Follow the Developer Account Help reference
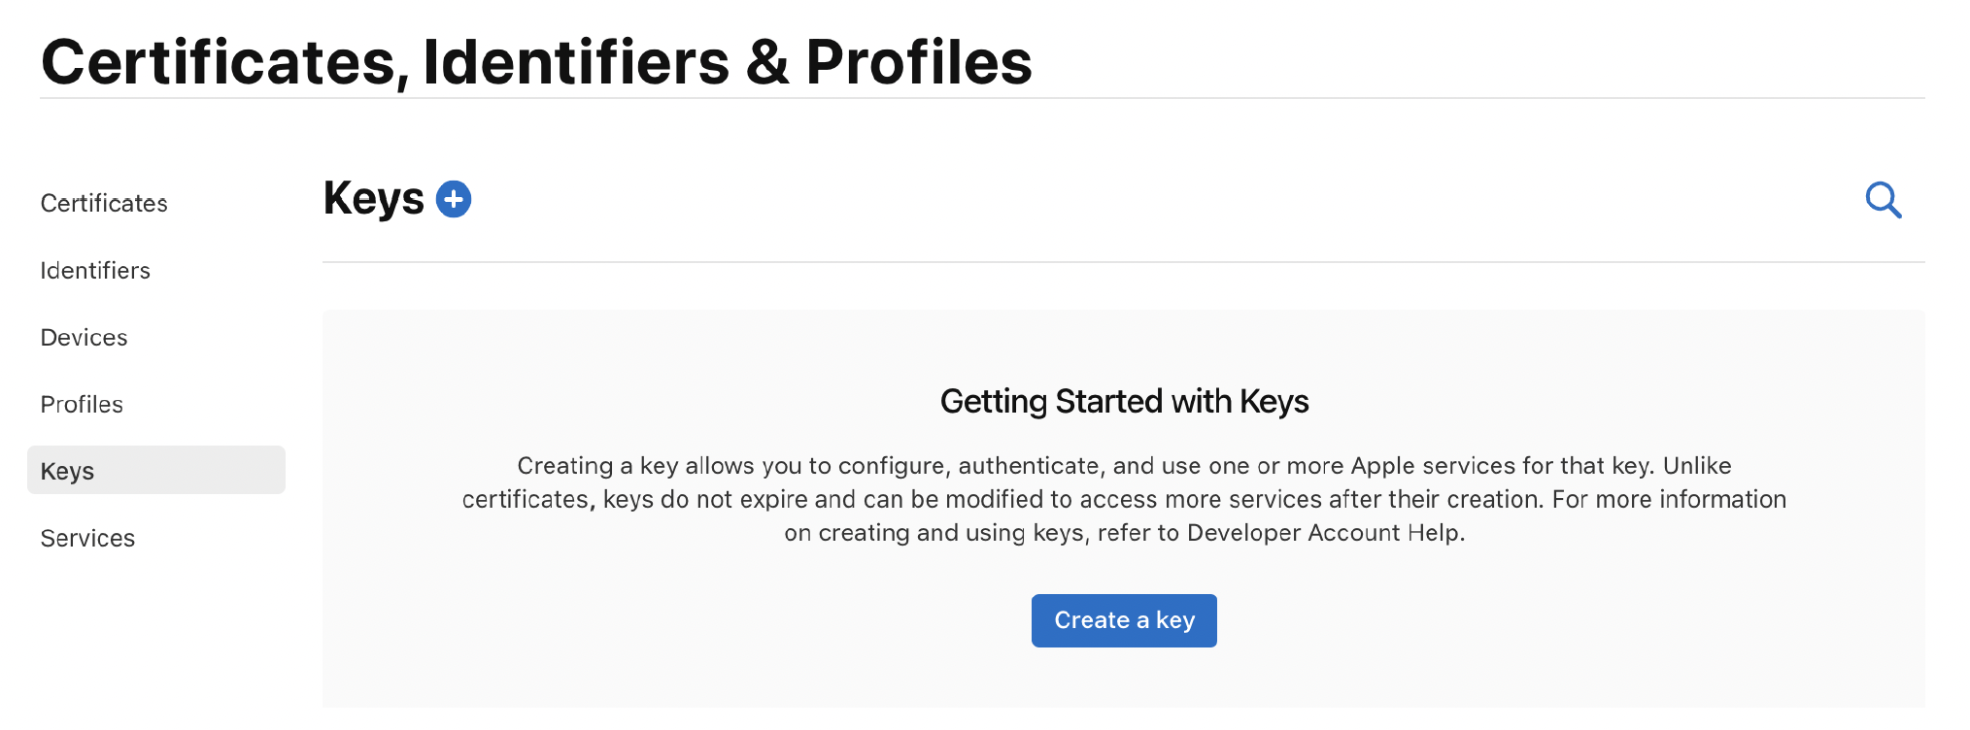Screen dimensions: 1970x730 click(x=1324, y=533)
